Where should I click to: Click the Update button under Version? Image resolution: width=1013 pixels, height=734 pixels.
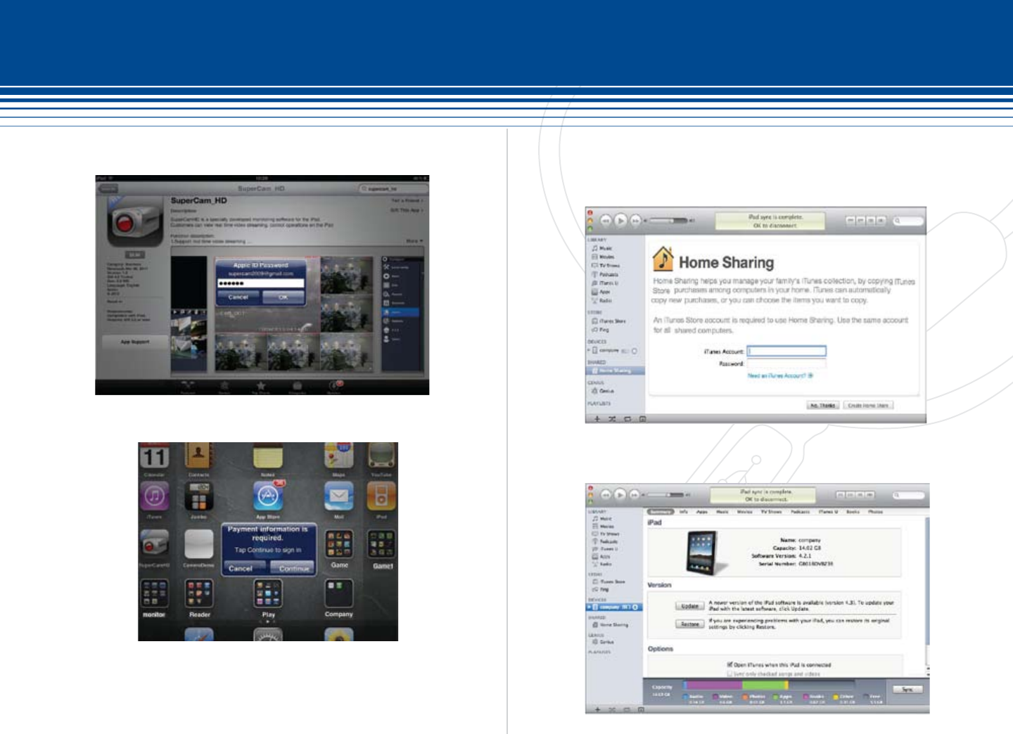(x=689, y=605)
